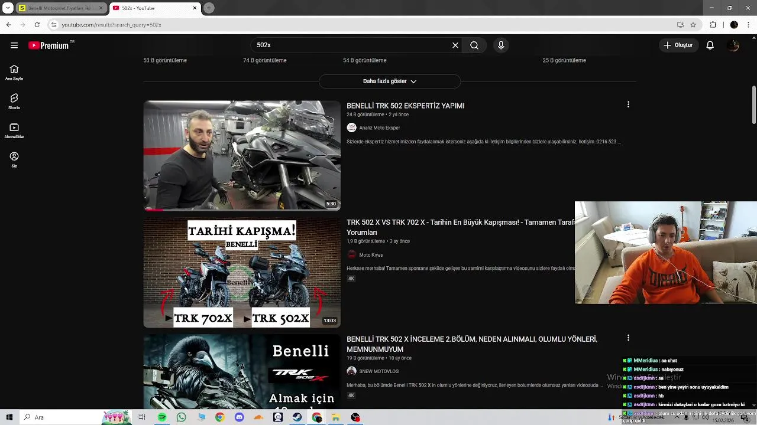
Task: Play the TARİHİ KAPIŞMA thumbnail
Action: tap(242, 272)
